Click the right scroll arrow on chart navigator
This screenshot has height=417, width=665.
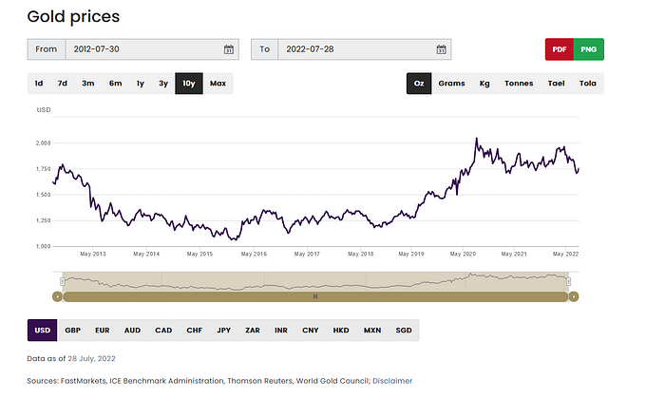tap(574, 296)
